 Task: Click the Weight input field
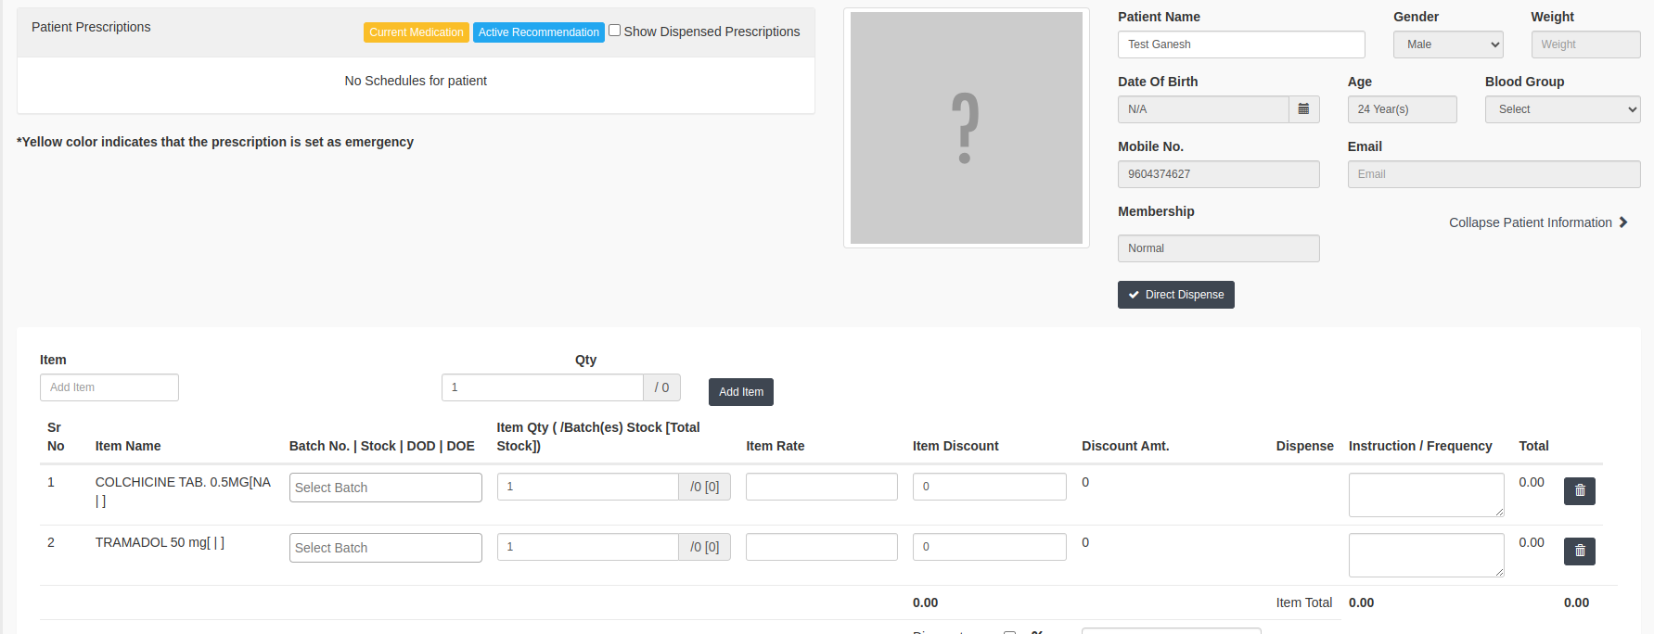pos(1584,44)
